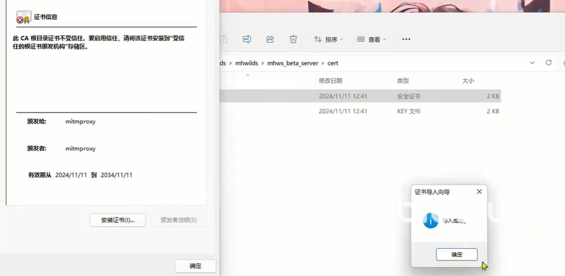This screenshot has height=276, width=565.
Task: Expand the address bar history dropdown
Action: [532, 63]
